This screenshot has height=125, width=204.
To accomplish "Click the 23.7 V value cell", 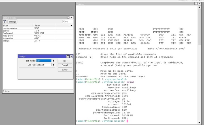I will pos(44,41).
